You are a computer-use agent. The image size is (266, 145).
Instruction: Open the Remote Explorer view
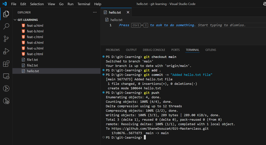point(6,76)
